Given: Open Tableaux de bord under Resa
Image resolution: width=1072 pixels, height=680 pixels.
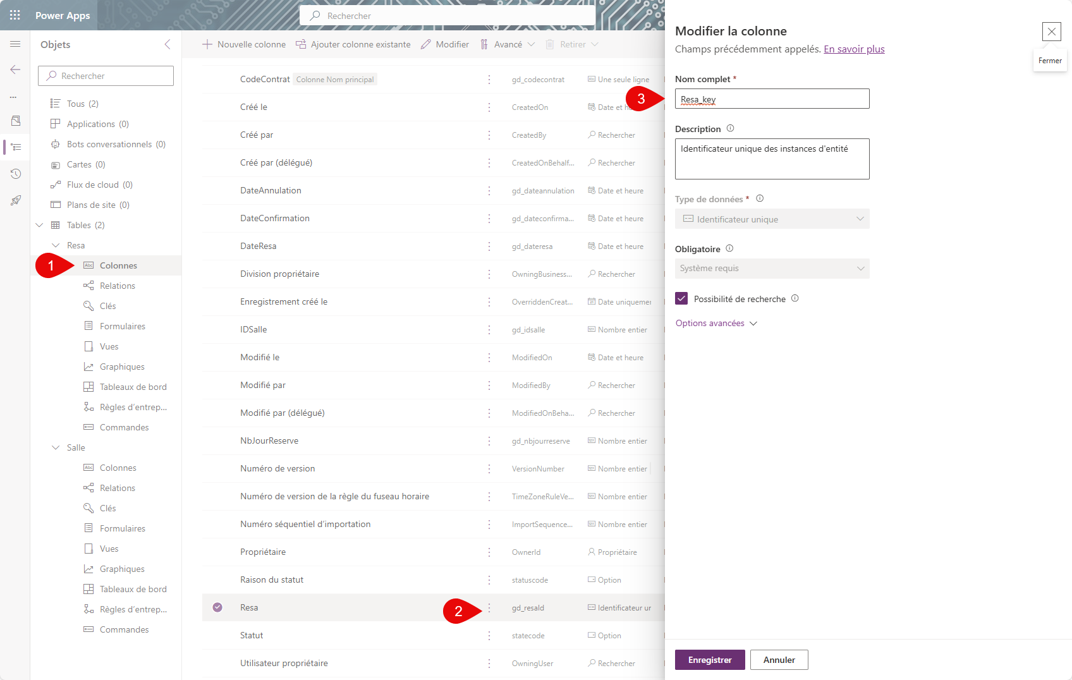Looking at the screenshot, I should click(x=133, y=387).
